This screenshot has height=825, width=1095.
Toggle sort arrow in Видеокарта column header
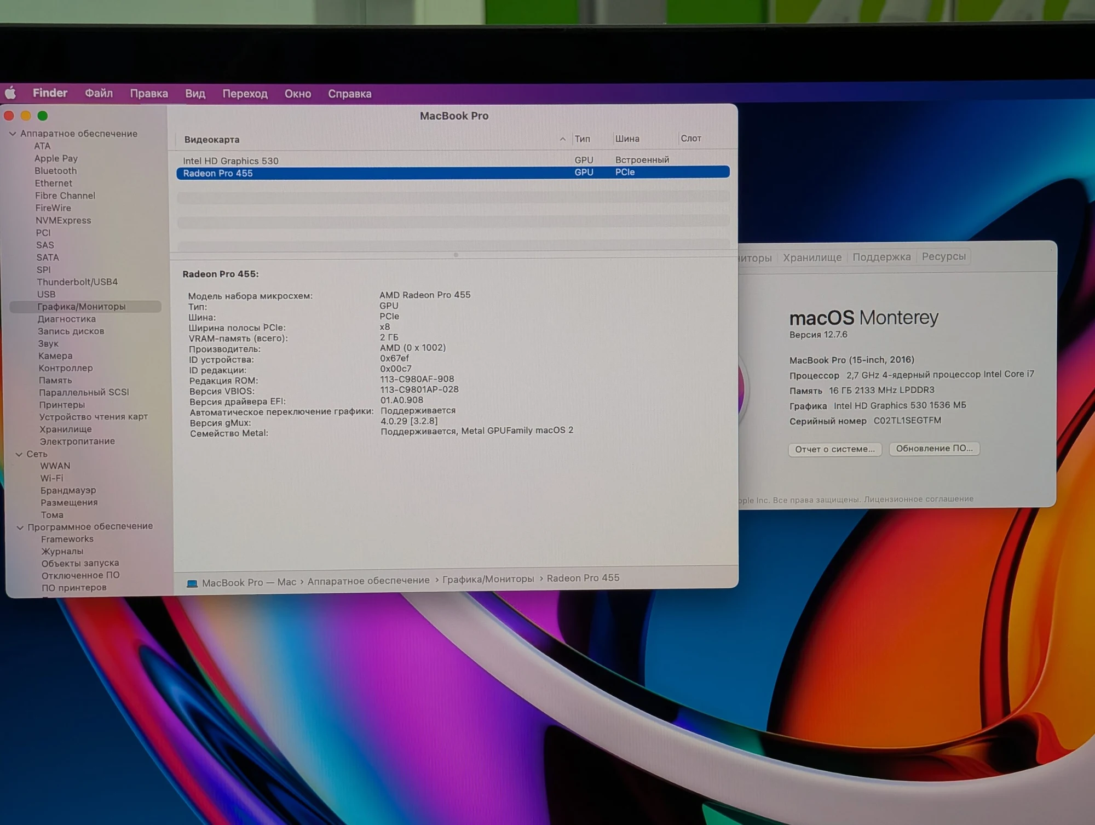tap(562, 139)
